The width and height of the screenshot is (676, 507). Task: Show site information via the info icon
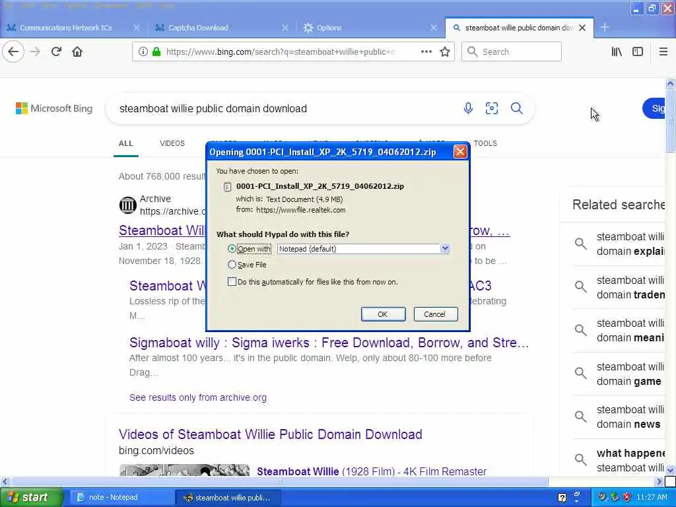[143, 51]
